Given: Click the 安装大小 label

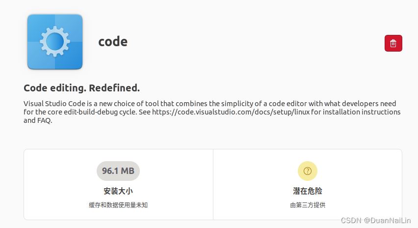Looking at the screenshot, I should pyautogui.click(x=118, y=191).
